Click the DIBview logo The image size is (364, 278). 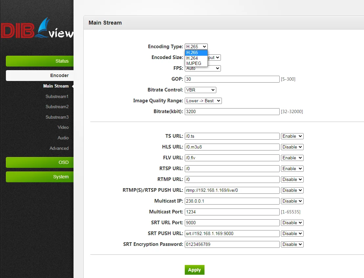(x=37, y=29)
